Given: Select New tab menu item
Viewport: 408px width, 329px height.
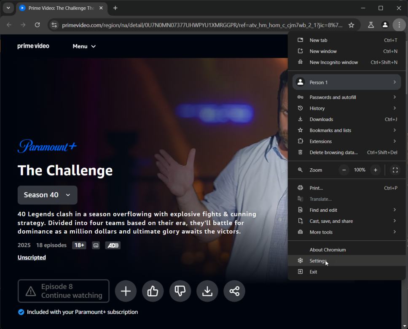Looking at the screenshot, I should (x=346, y=40).
